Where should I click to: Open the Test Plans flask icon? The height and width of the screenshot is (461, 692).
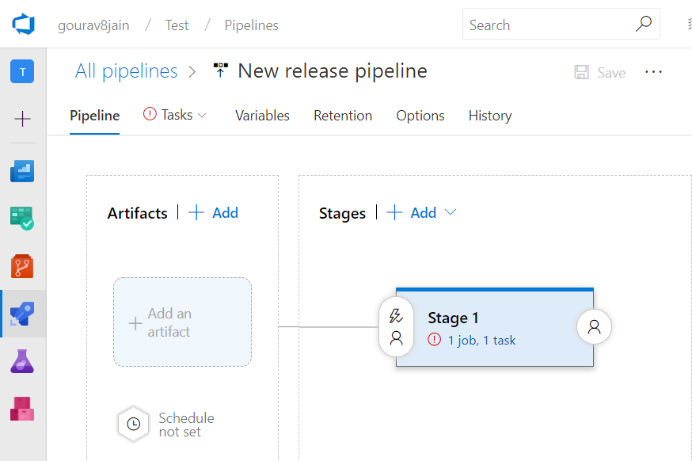(22, 361)
